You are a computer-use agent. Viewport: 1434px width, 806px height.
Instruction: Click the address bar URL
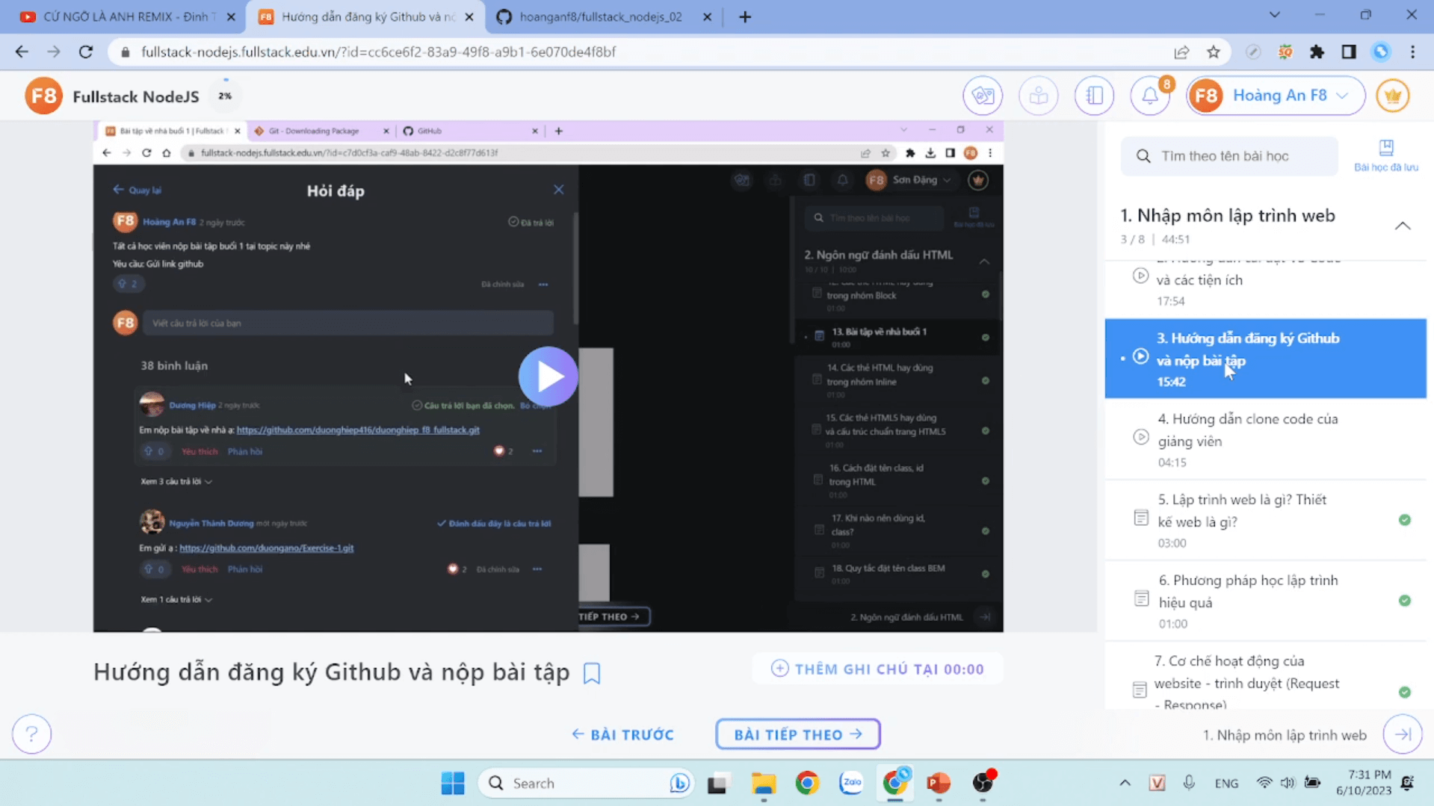(x=378, y=52)
